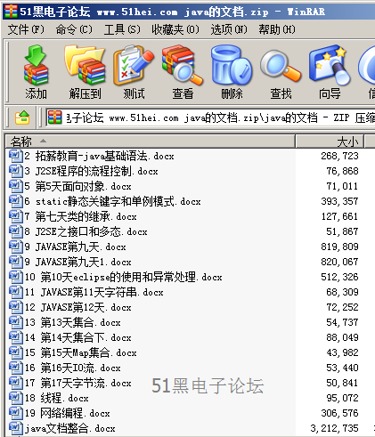Open the File (文件) menu
The height and width of the screenshot is (437, 375).
(26, 29)
